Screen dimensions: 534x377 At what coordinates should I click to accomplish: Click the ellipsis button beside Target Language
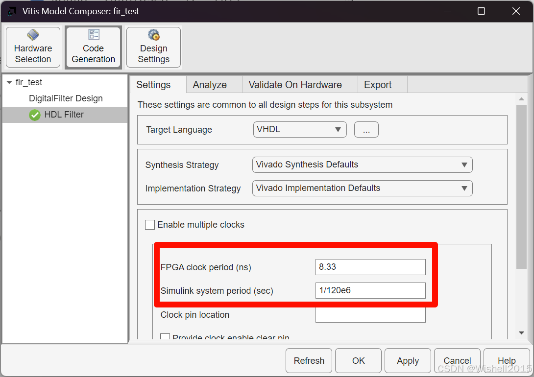366,130
